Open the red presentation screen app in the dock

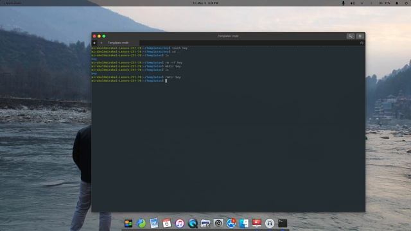[x=257, y=223]
